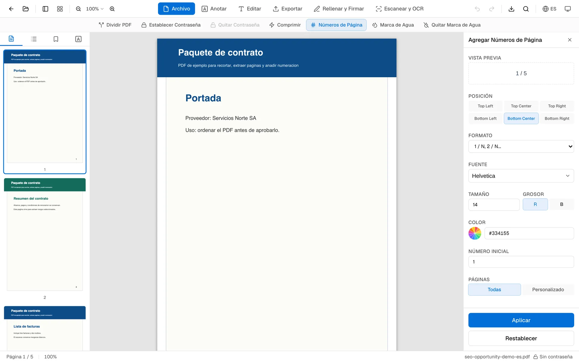Switch to the Archivo tab
Viewport: 579px width, 362px height.
coord(176,9)
